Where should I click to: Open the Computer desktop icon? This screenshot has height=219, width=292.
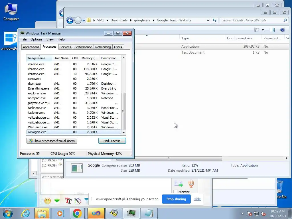(11, 12)
